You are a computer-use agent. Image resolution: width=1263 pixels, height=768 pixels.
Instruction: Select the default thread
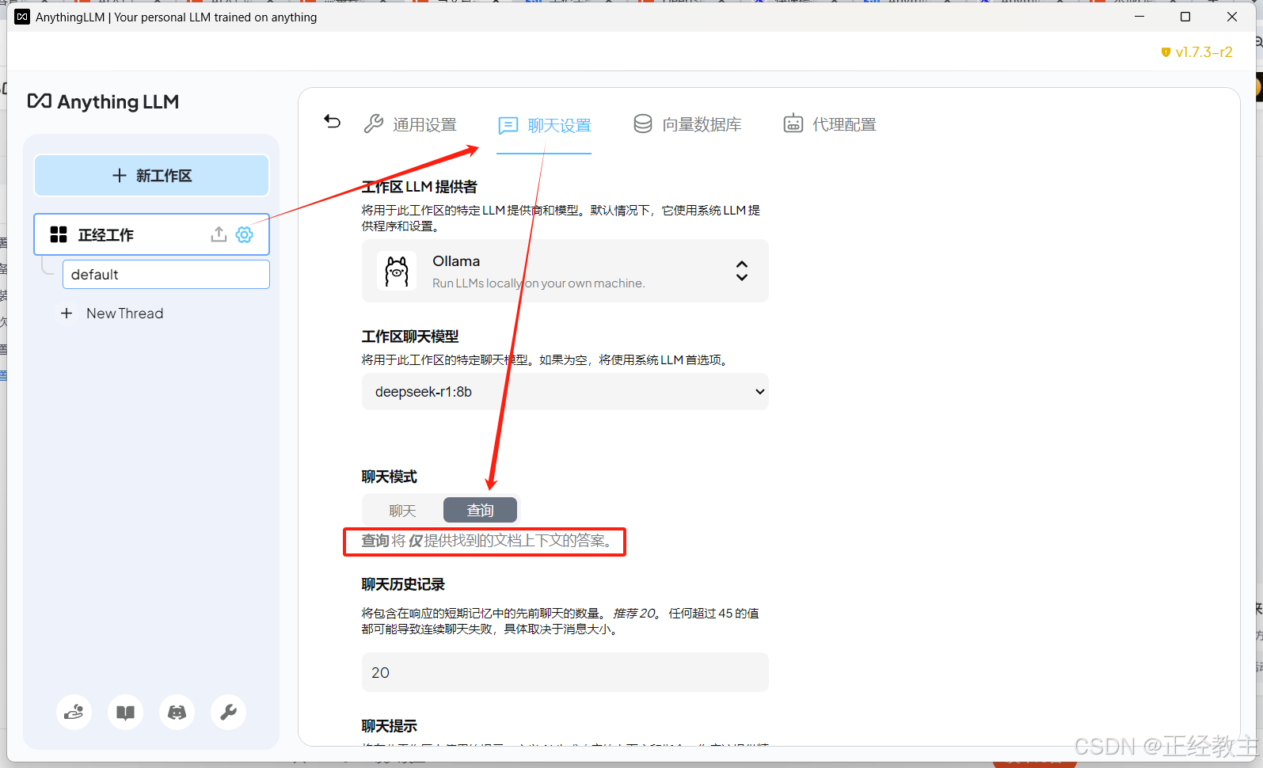click(x=165, y=275)
